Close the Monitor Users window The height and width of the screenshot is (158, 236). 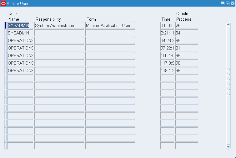pos(233,3)
